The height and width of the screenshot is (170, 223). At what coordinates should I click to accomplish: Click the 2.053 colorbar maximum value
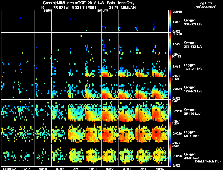coord(176,146)
